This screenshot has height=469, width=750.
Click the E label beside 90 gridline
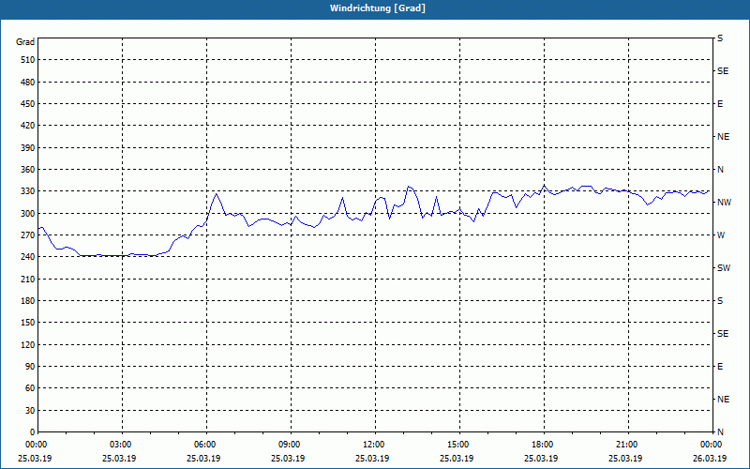pyautogui.click(x=720, y=367)
